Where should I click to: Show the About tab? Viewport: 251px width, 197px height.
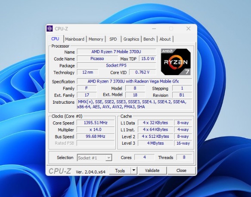click(165, 39)
